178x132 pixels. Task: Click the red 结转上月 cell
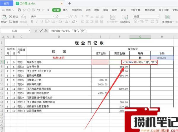click(59, 58)
